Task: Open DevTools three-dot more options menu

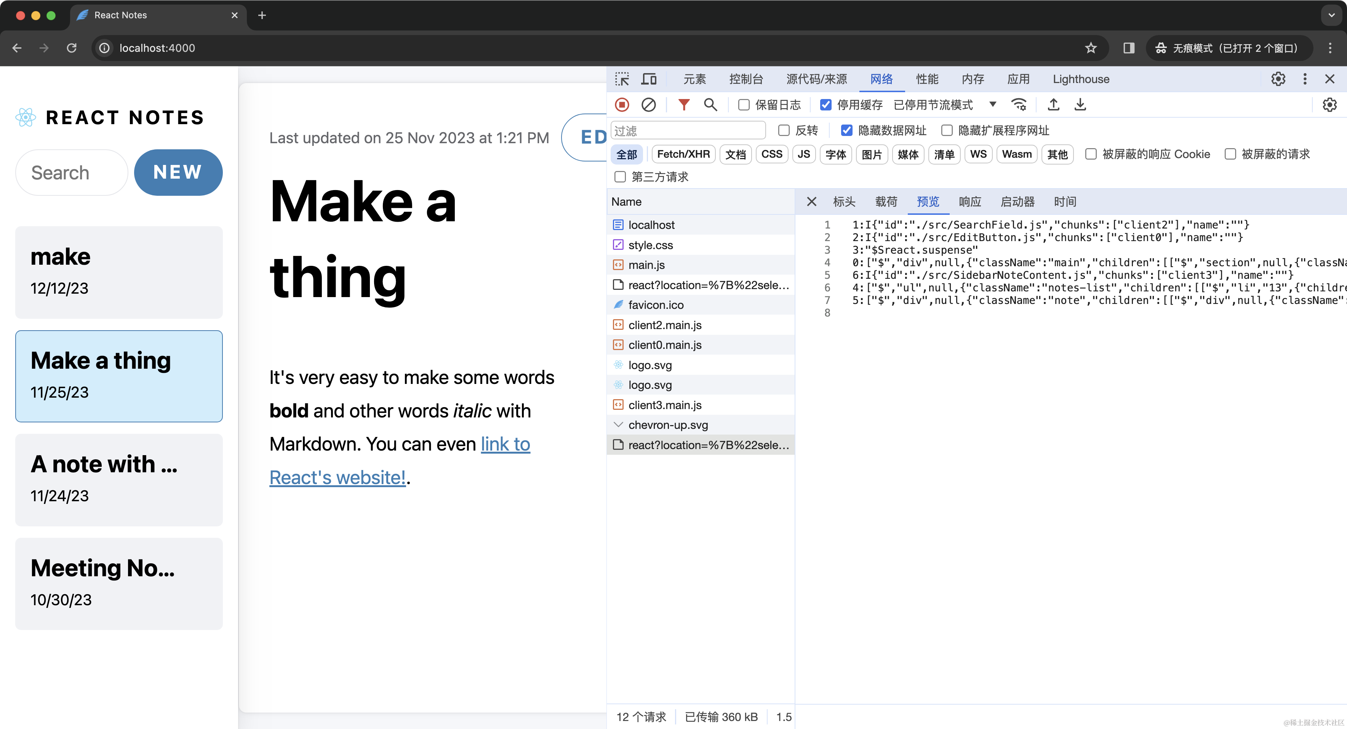Action: point(1305,79)
